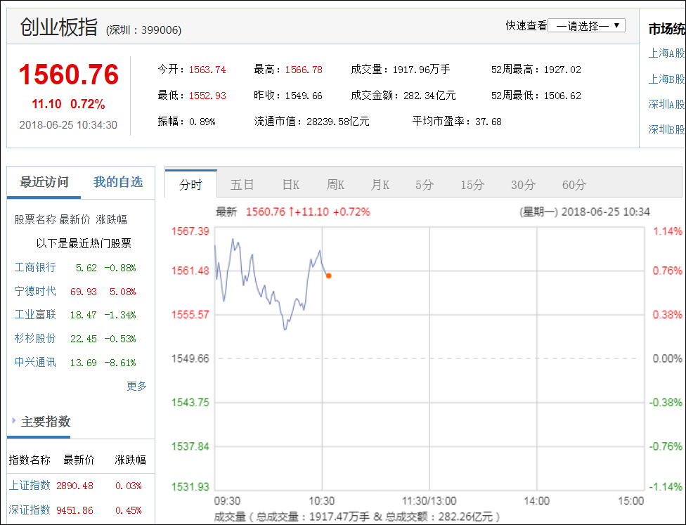Switch to the 我的自选 tab
This screenshot has height=525, width=686.
[x=118, y=181]
